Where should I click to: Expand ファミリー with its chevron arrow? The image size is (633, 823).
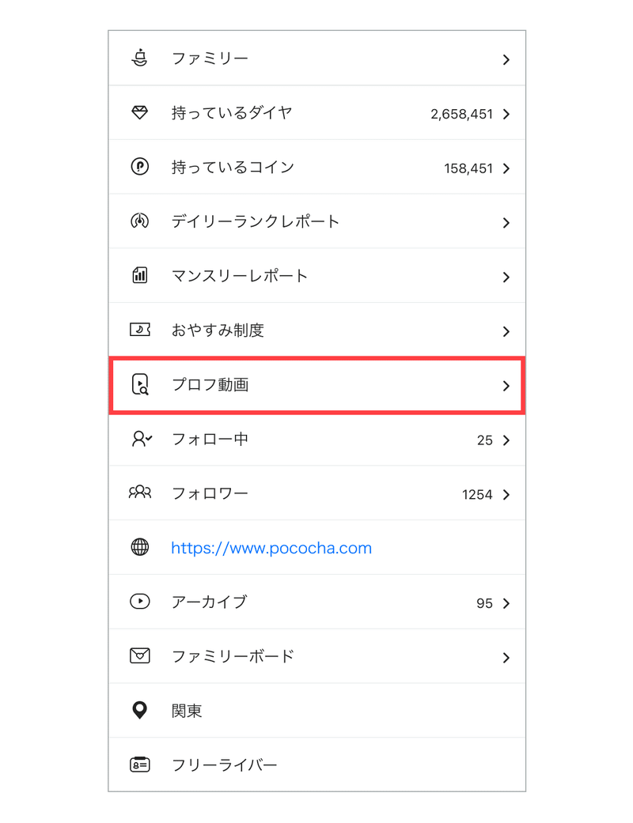click(x=506, y=60)
